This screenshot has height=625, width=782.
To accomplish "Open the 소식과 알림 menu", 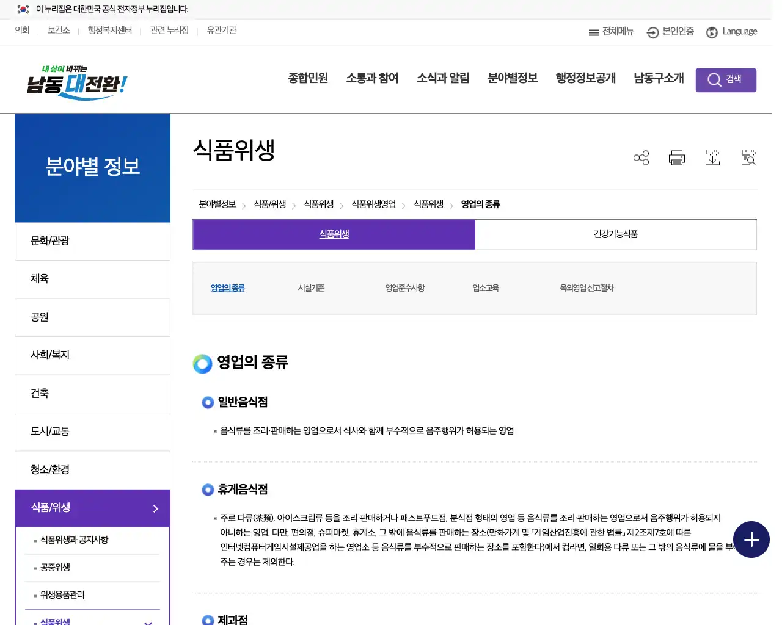I will click(443, 78).
